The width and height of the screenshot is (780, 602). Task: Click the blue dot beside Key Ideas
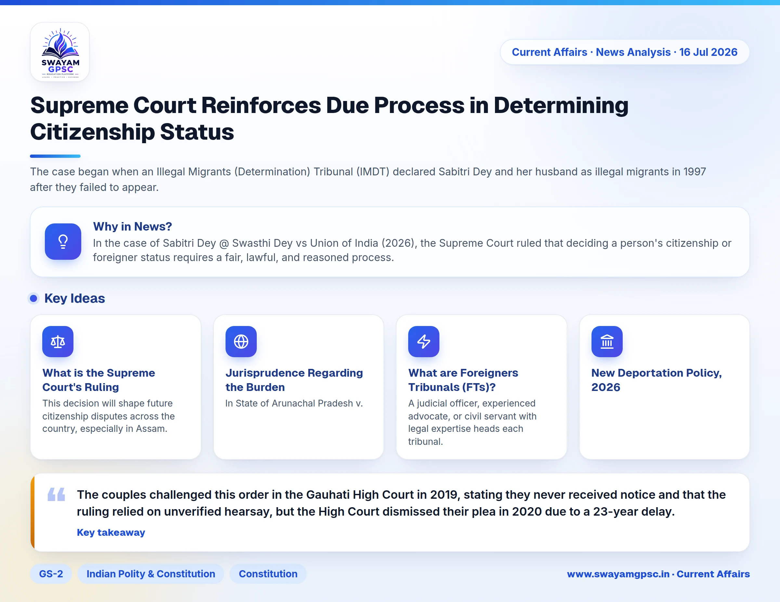click(x=33, y=298)
